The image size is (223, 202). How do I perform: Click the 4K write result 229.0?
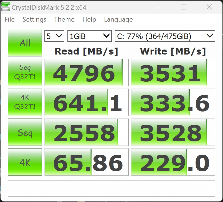click(x=173, y=162)
